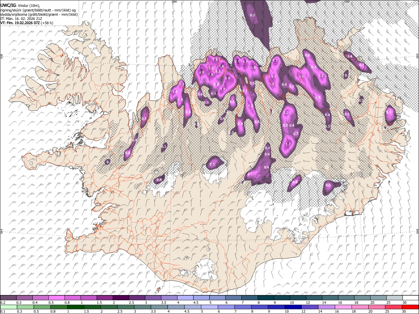Click the pale green lower legend swatch at 0.1
Image resolution: width=419 pixels, height=314 pixels.
pos(9,307)
